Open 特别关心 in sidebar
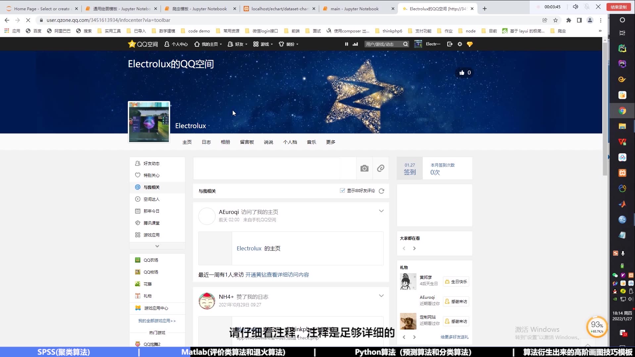This screenshot has width=635, height=357. point(157,176)
